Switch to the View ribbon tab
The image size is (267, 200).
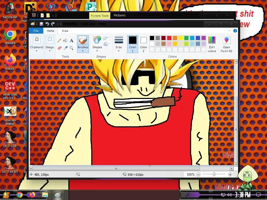[65, 31]
